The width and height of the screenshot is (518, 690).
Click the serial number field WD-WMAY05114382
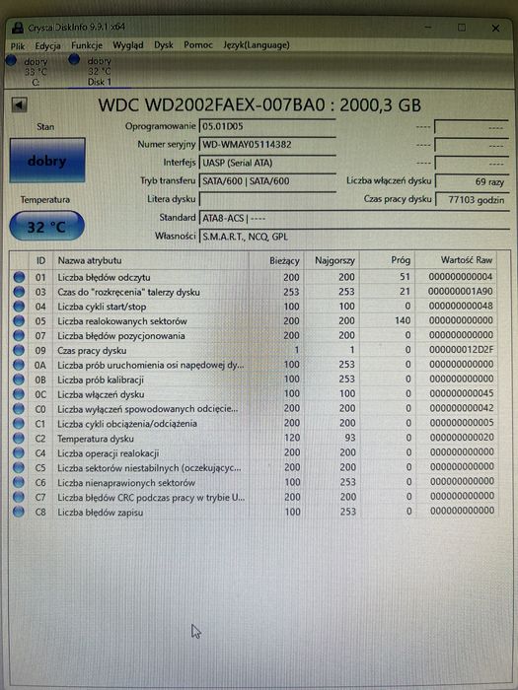(x=267, y=144)
